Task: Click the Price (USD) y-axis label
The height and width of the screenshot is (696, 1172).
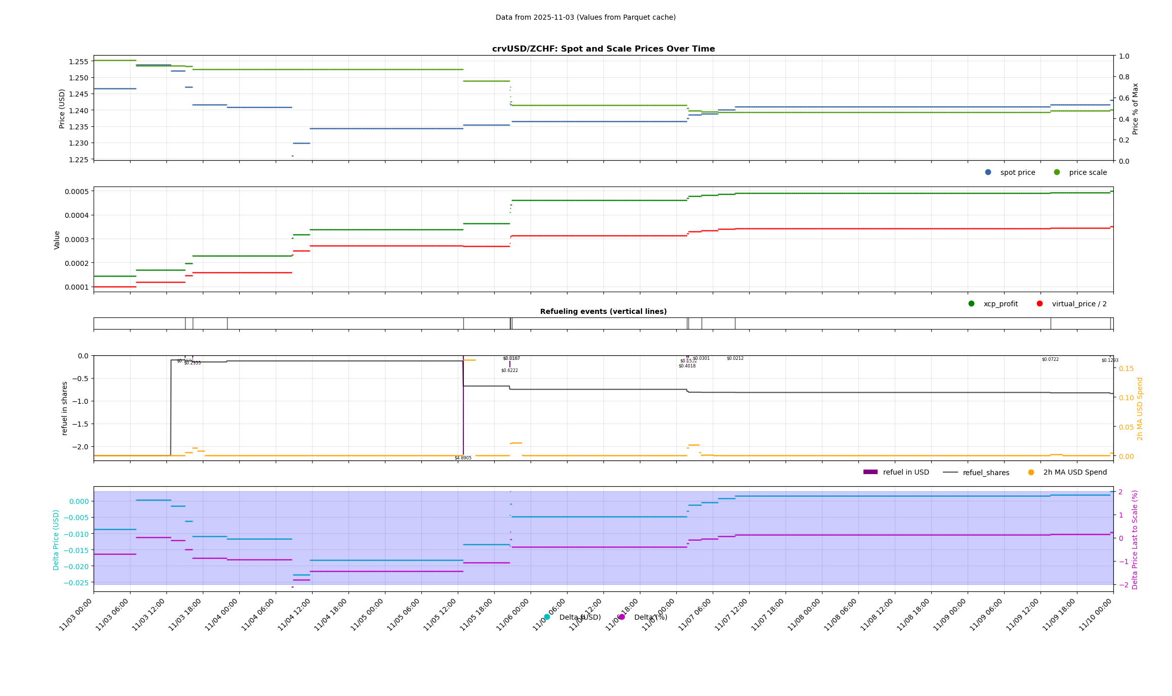Action: [62, 108]
